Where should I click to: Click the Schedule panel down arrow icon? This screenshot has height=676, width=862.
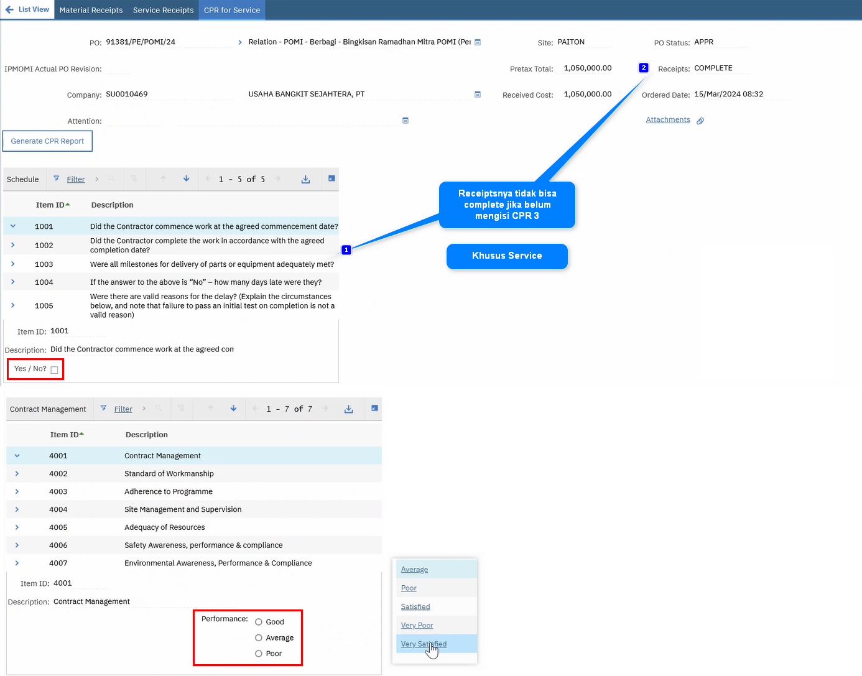coord(186,179)
